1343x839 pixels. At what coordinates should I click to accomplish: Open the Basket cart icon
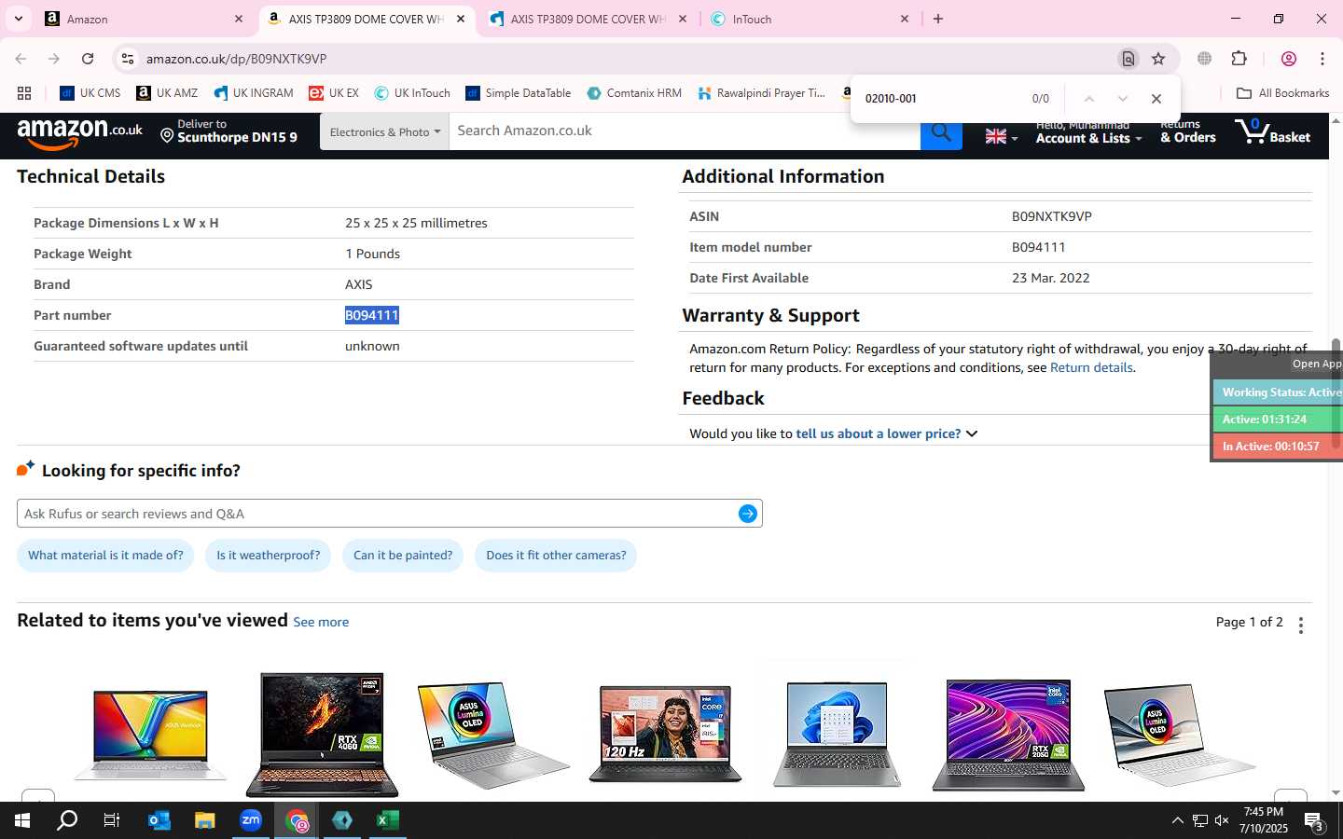1272,131
